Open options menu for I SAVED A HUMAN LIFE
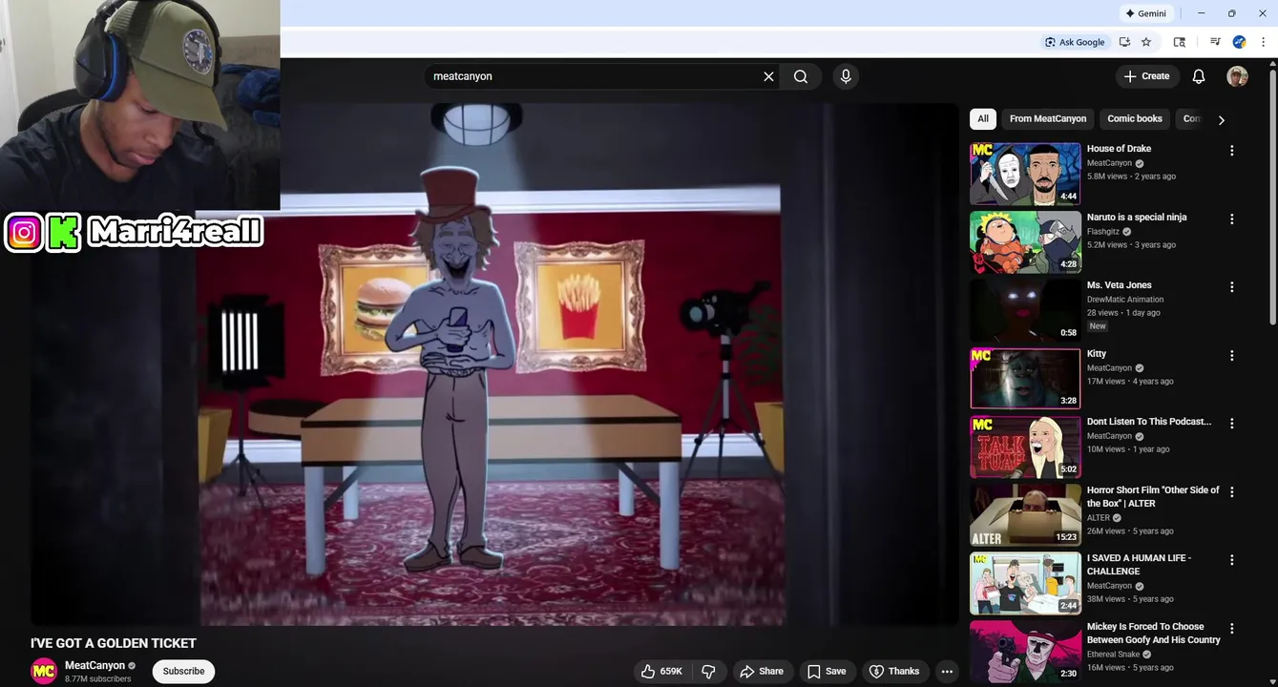Image resolution: width=1278 pixels, height=687 pixels. click(1231, 560)
